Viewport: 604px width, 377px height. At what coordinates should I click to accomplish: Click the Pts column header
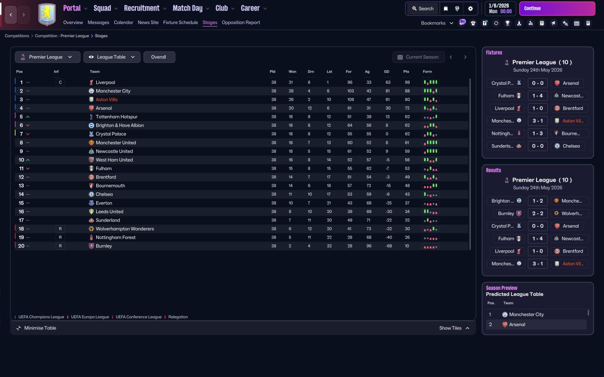pyautogui.click(x=406, y=72)
